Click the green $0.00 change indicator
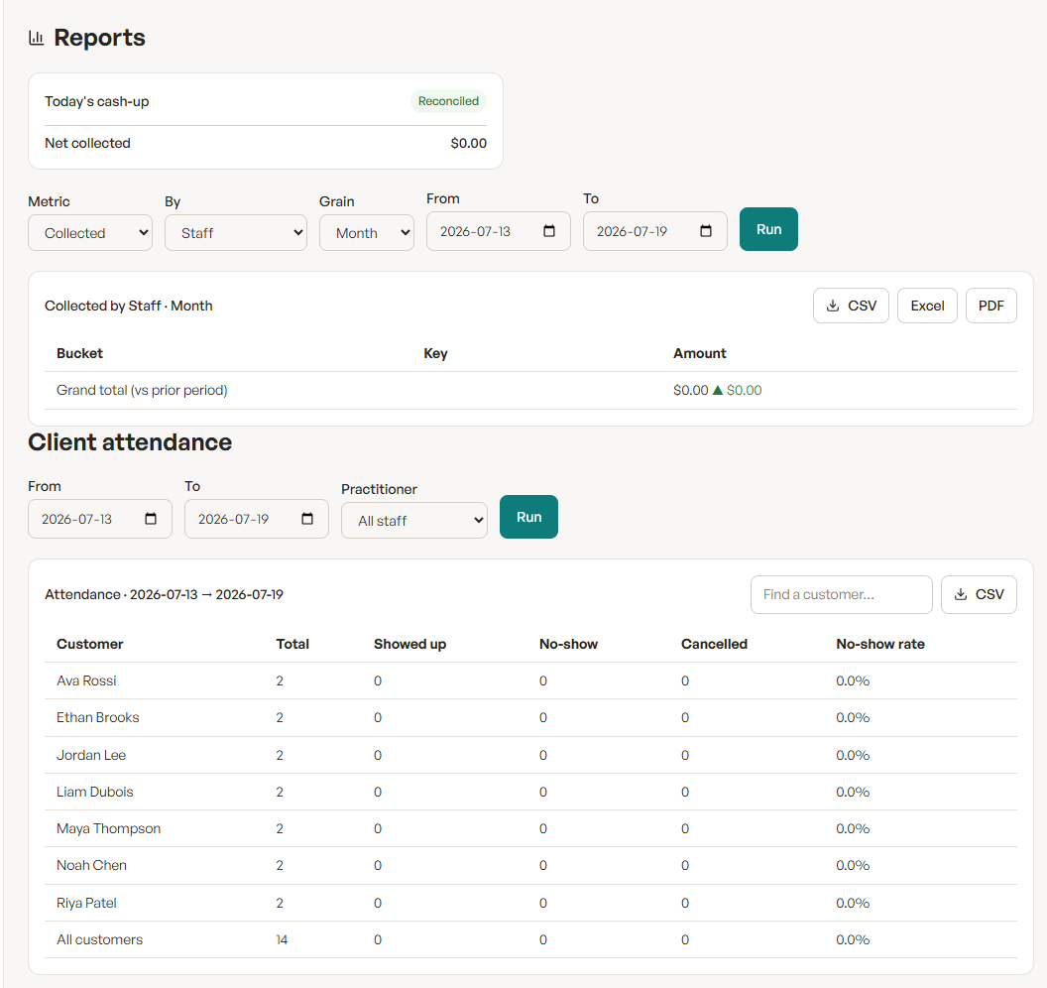The image size is (1047, 988). tap(738, 390)
